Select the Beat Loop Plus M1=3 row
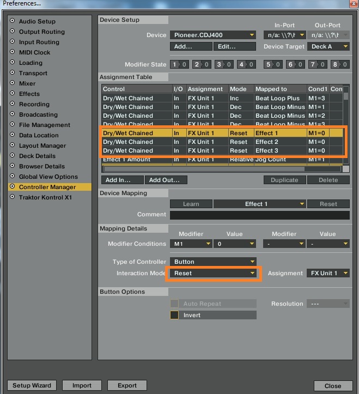 point(222,98)
